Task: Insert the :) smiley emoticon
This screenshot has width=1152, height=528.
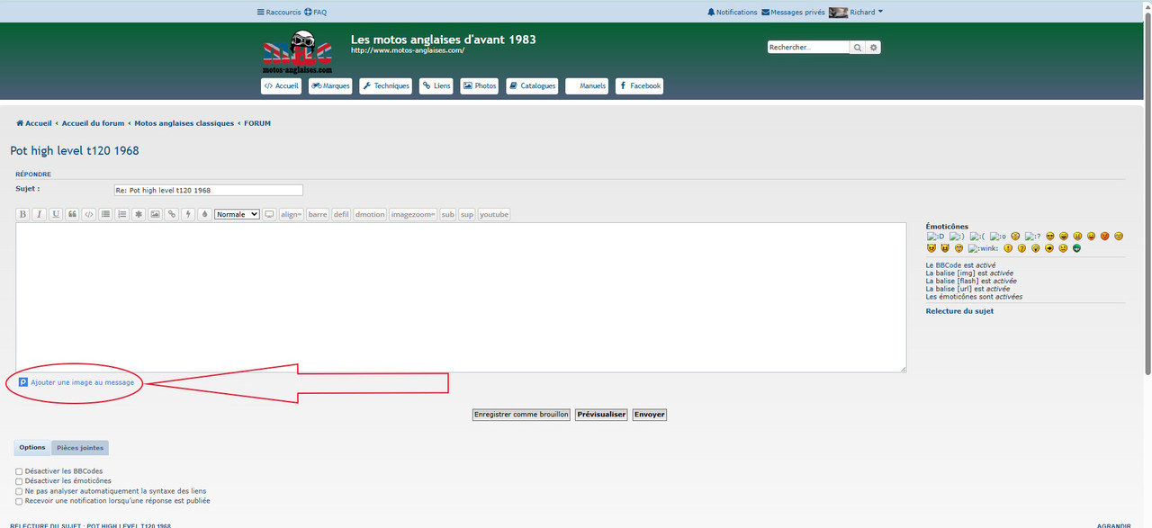Action: click(957, 237)
